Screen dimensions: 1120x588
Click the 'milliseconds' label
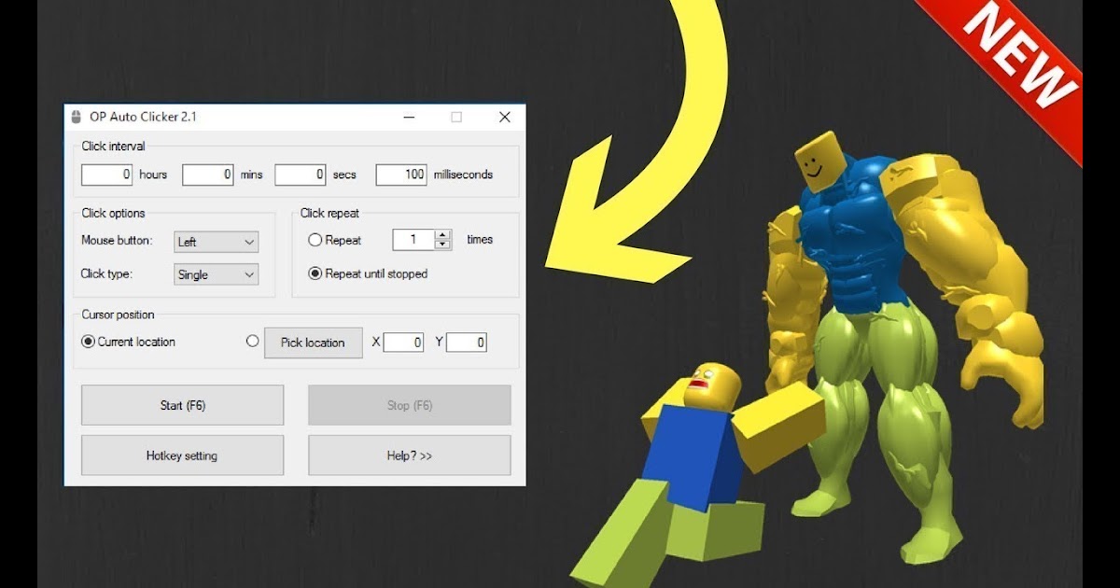463,175
